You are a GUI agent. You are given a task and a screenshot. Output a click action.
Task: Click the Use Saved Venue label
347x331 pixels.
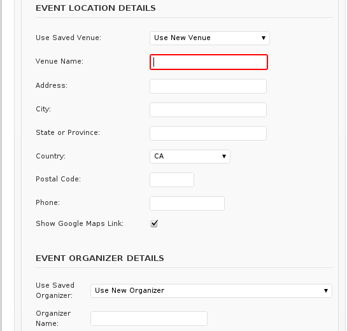pyautogui.click(x=68, y=38)
